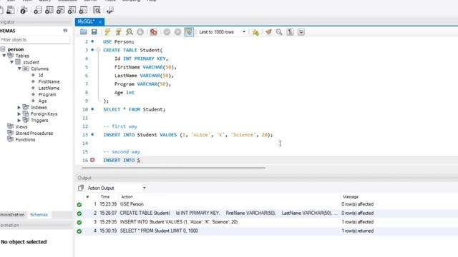Select the Age column in tree
Image resolution: width=458 pixels, height=257 pixels.
(x=43, y=101)
